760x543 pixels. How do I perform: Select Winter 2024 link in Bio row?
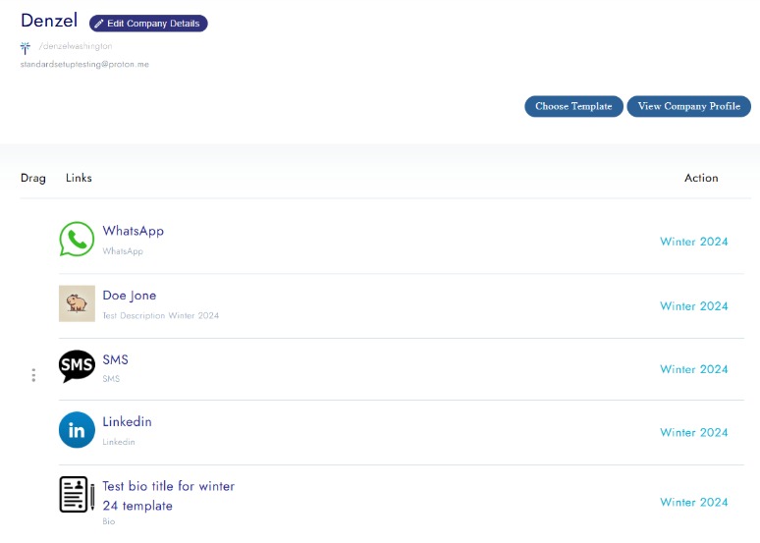tap(693, 502)
